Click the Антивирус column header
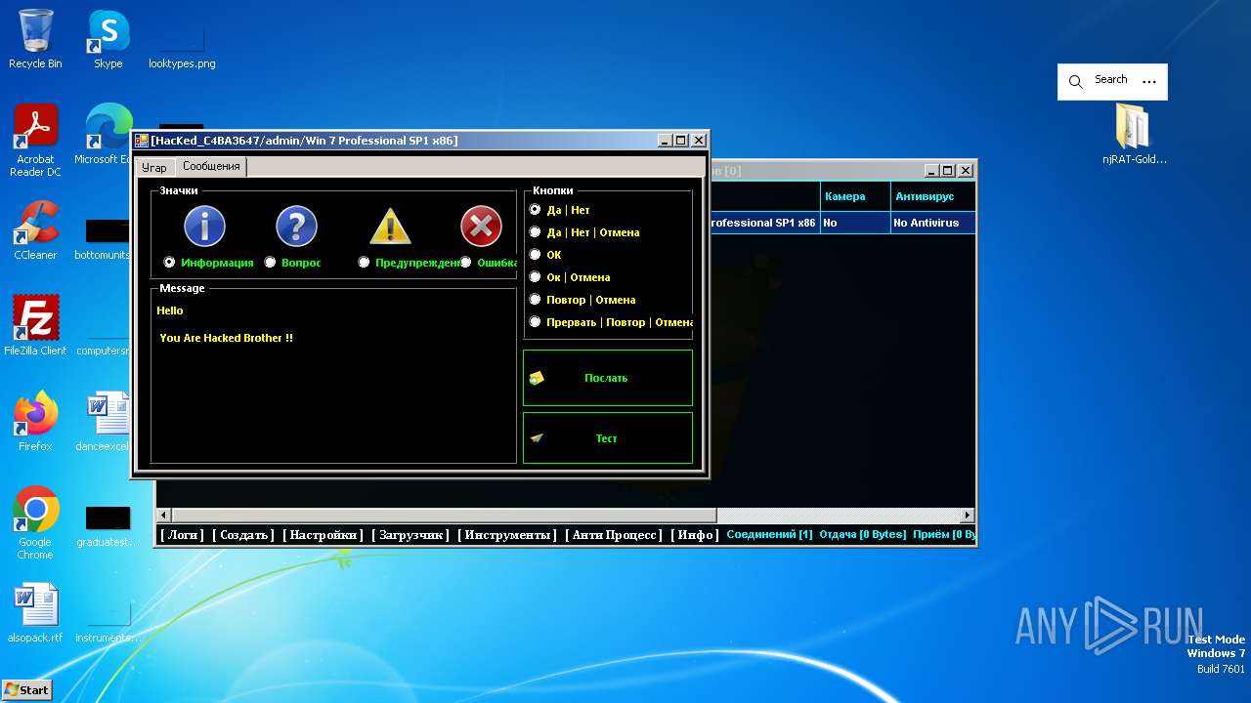 point(932,196)
